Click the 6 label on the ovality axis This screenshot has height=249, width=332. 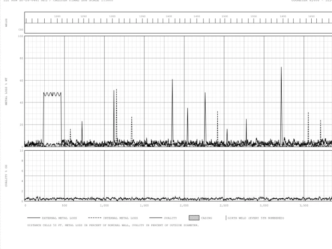click(22, 171)
